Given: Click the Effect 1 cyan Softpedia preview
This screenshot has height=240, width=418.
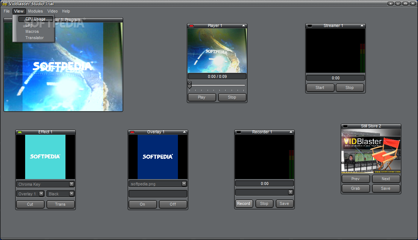Looking at the screenshot, I should tap(45, 157).
